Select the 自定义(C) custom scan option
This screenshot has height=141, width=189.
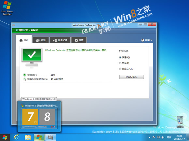tap(126, 69)
